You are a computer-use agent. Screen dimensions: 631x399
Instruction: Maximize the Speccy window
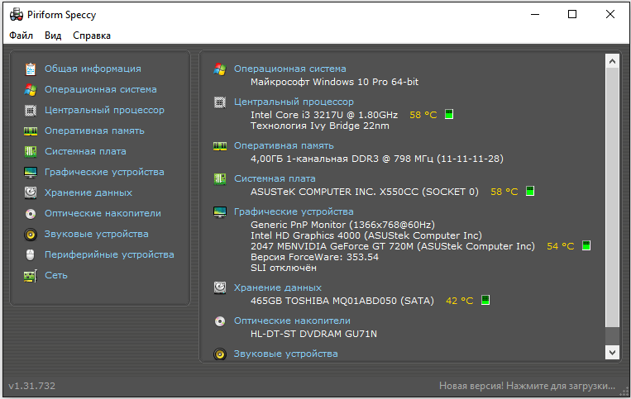click(x=572, y=15)
